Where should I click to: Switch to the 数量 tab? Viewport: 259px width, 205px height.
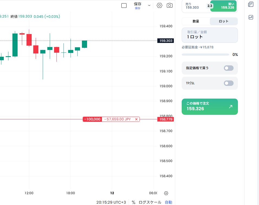(196, 21)
